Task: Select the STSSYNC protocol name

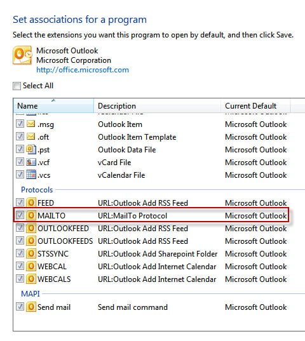Action: tap(53, 254)
